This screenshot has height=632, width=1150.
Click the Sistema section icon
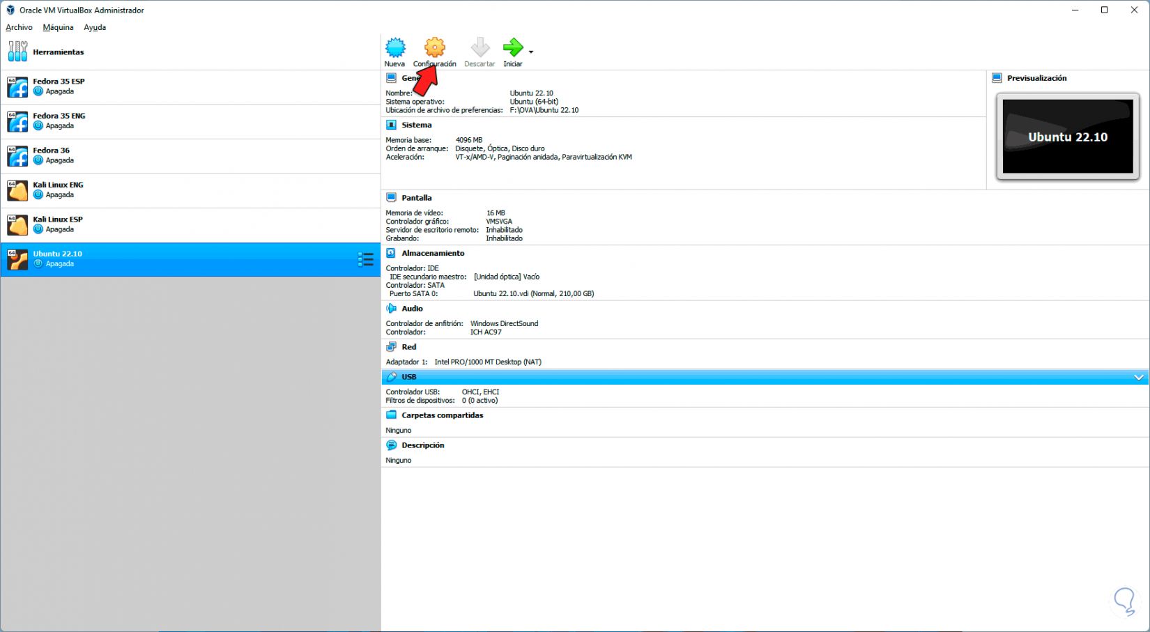coord(391,125)
